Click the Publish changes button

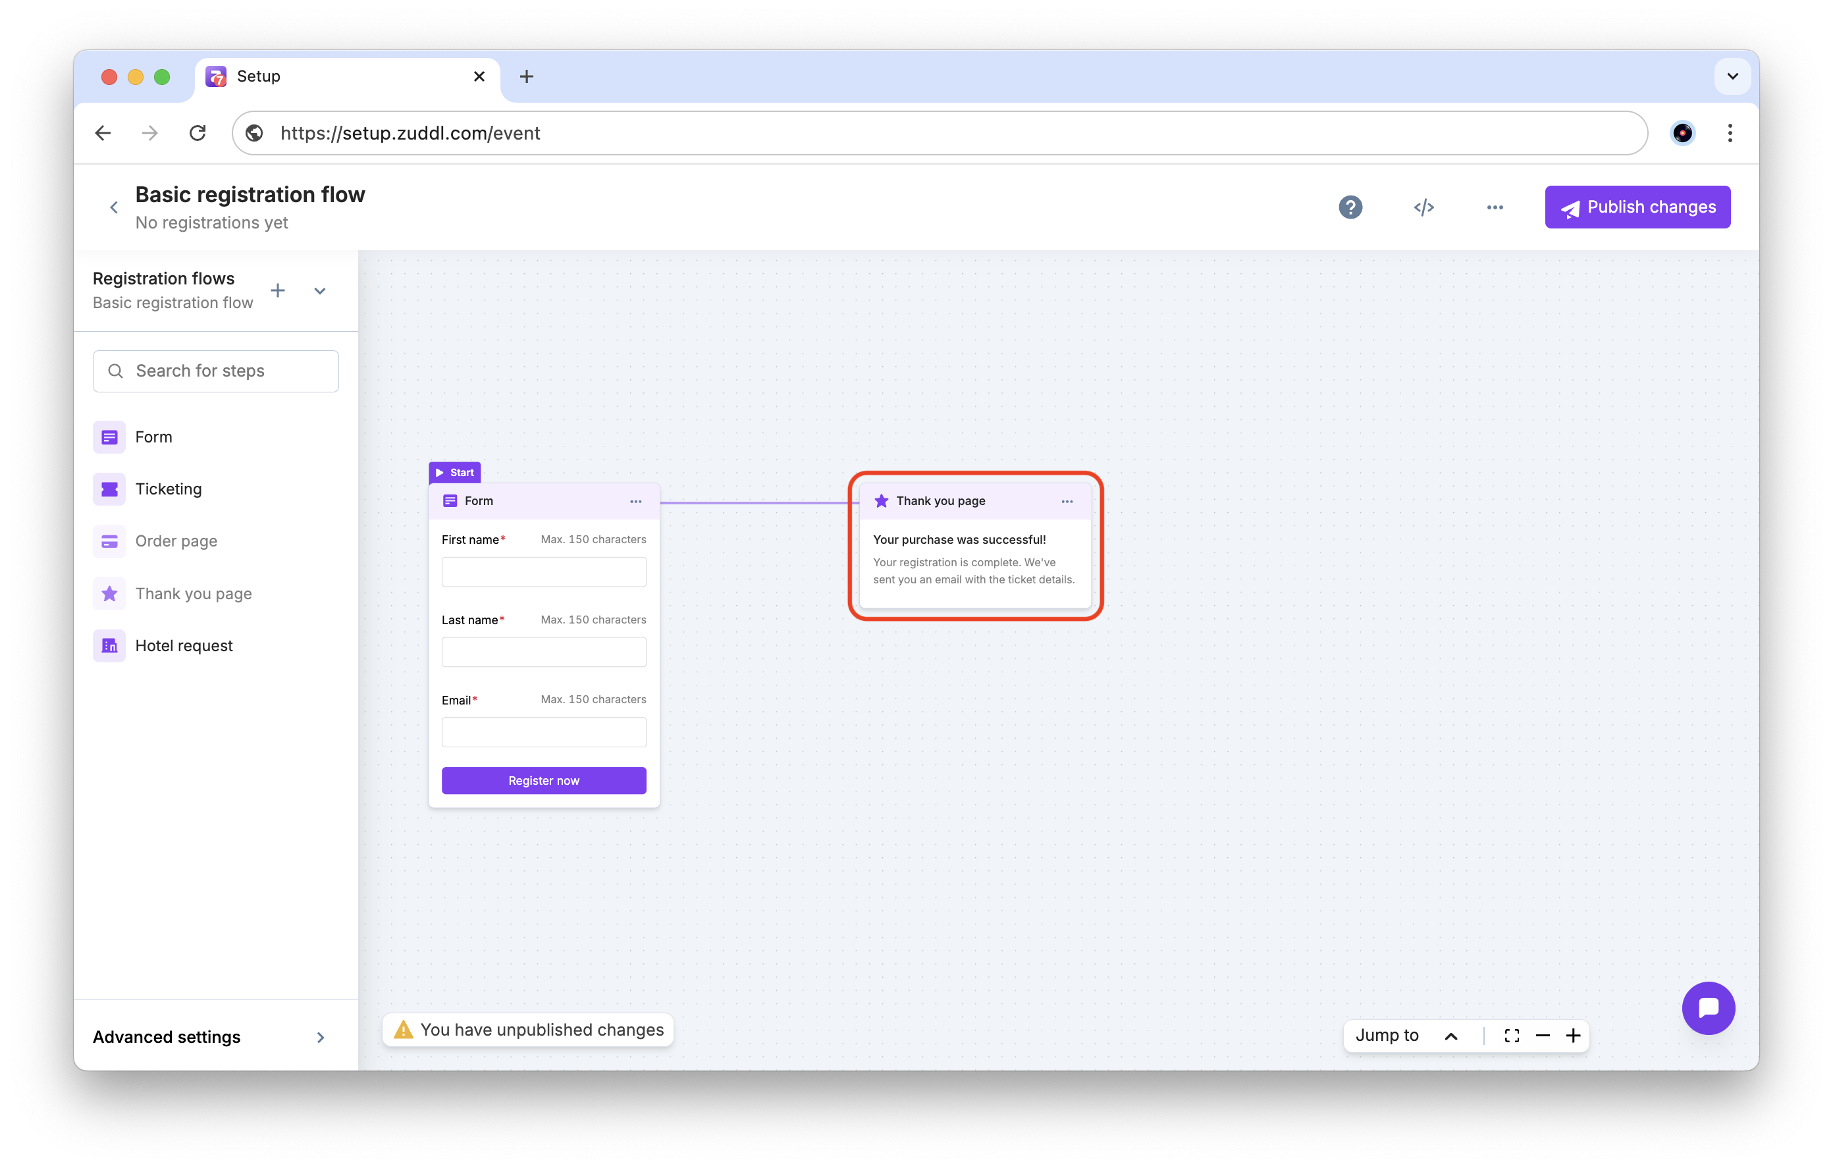point(1637,207)
